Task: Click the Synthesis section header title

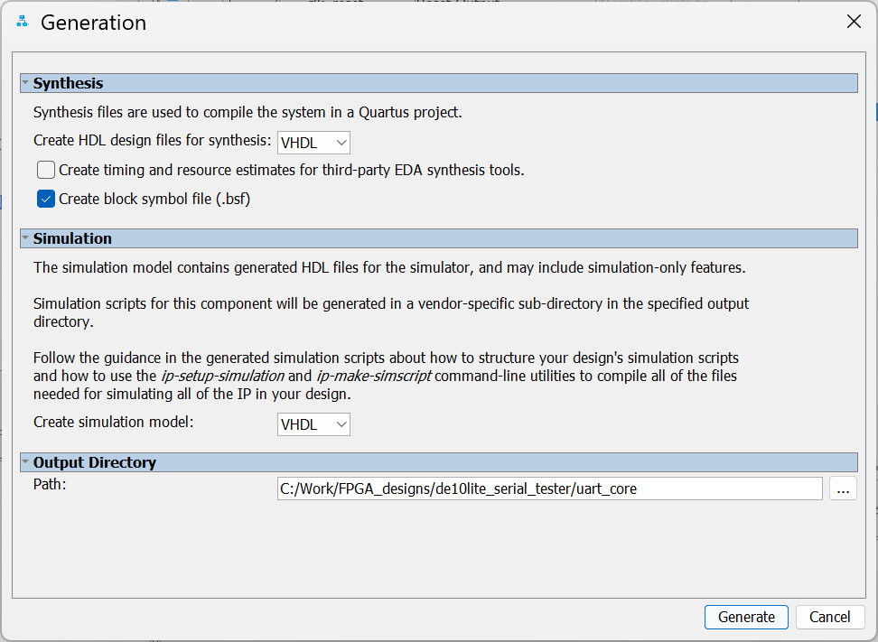Action: coord(68,83)
